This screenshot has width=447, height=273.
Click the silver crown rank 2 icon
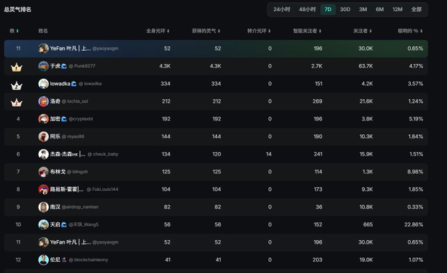(x=16, y=86)
